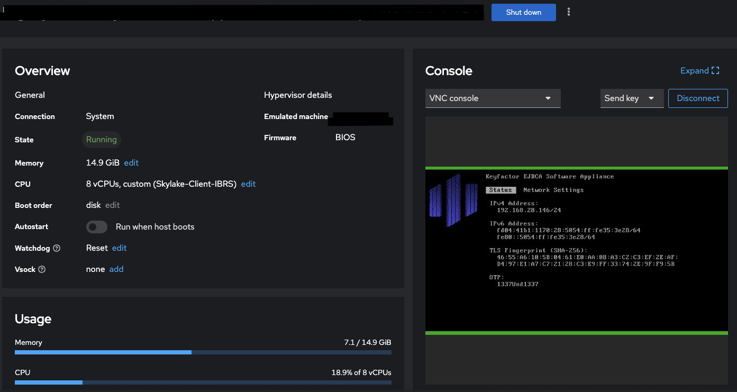Disconnect the VNC console
The width and height of the screenshot is (737, 392).
coord(698,98)
